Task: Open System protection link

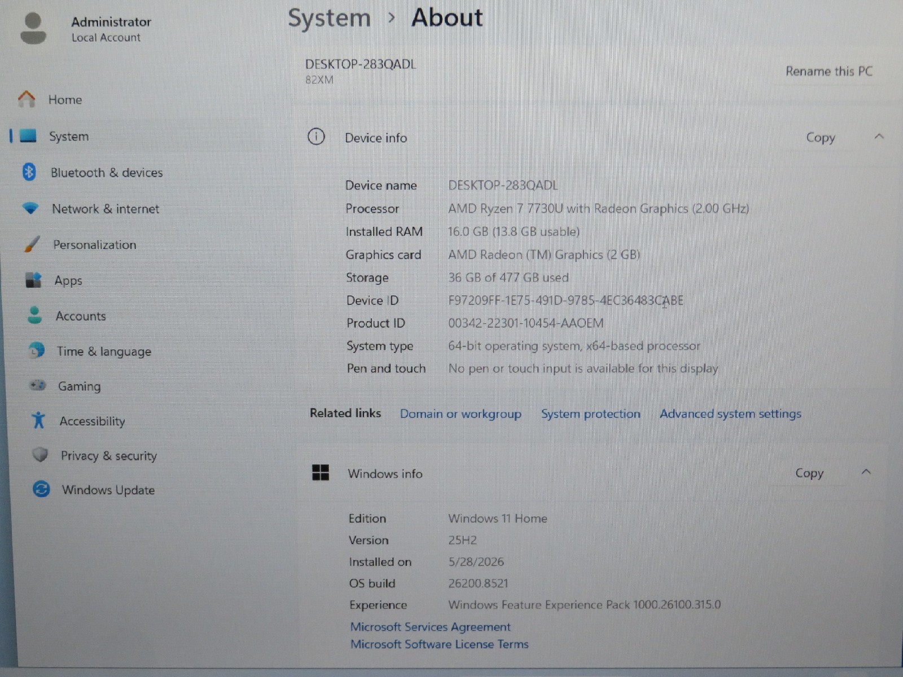Action: pos(591,414)
